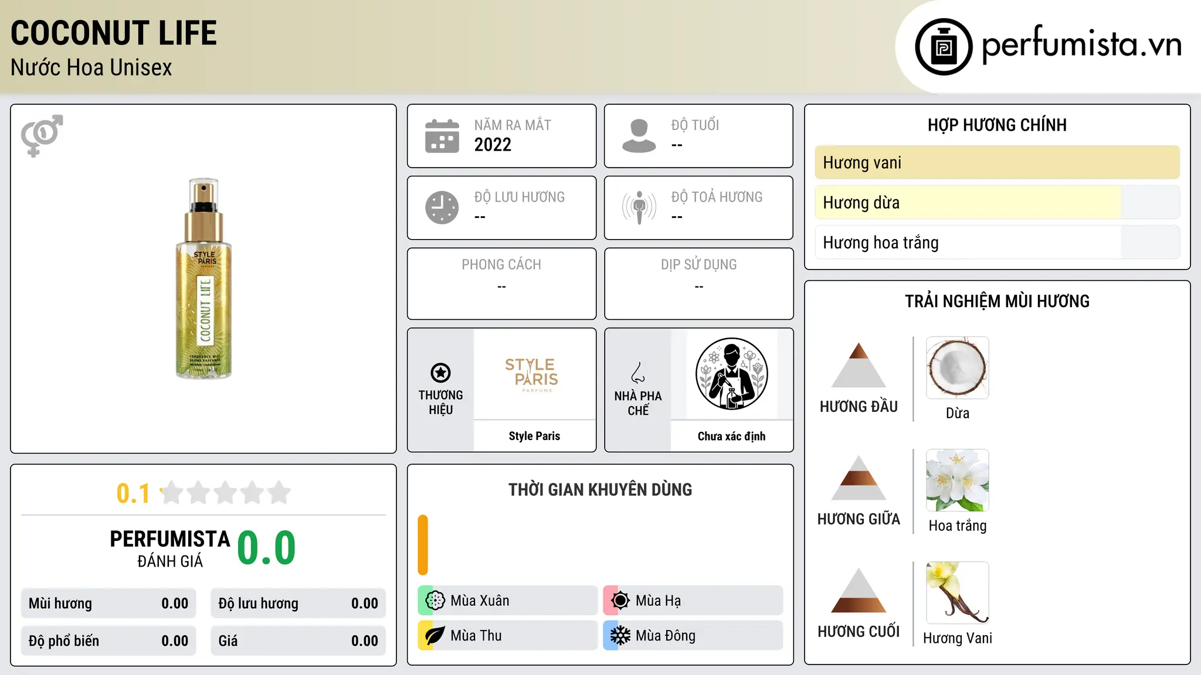Click the sun icon for Mùa Hạ
The image size is (1201, 675).
tap(620, 601)
